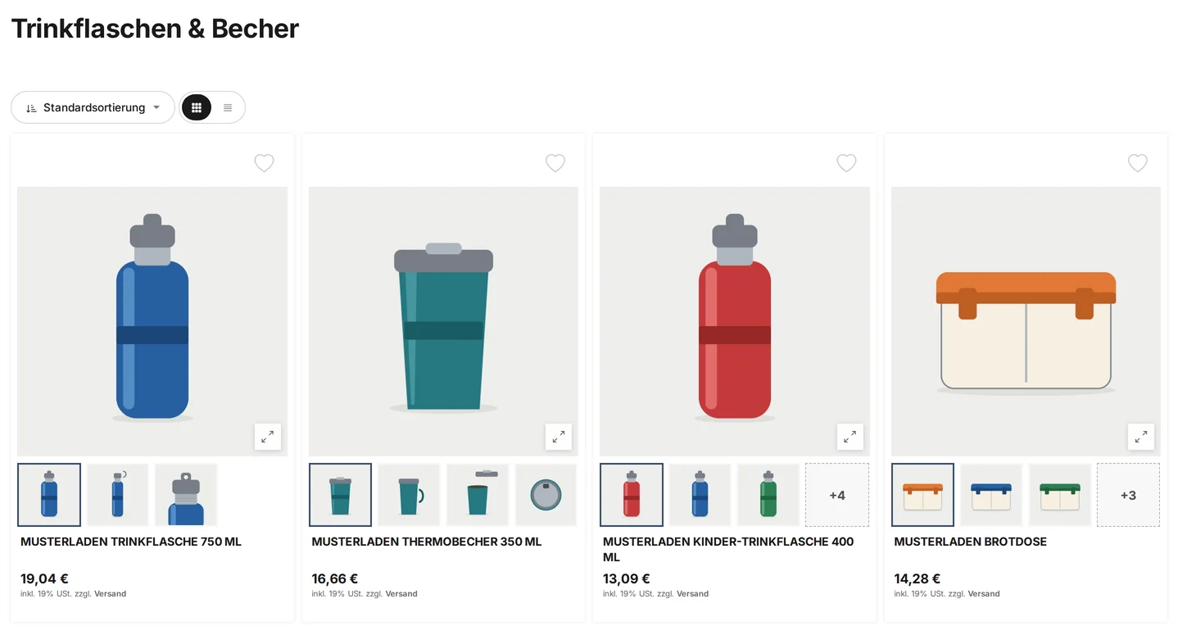
Task: Click heart icon on Thermobecher card
Action: pyautogui.click(x=555, y=163)
